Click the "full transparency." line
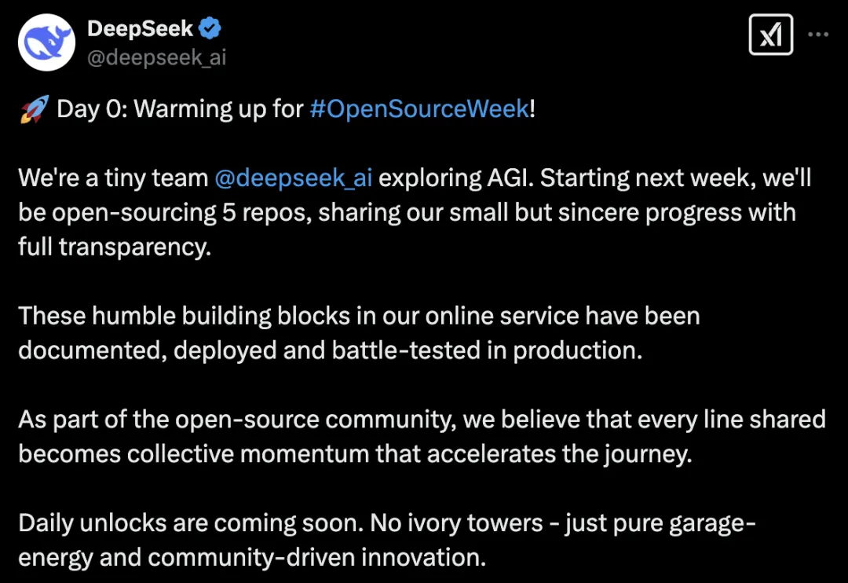Viewport: 848px width, 583px height. click(x=115, y=247)
